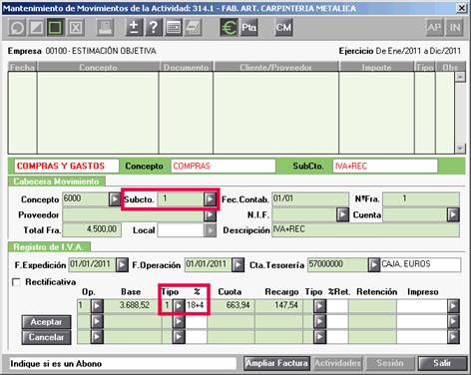
Task: Click the Aceptar button
Action: pyautogui.click(x=46, y=322)
